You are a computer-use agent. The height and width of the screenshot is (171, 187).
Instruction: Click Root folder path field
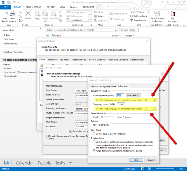tap(133, 125)
